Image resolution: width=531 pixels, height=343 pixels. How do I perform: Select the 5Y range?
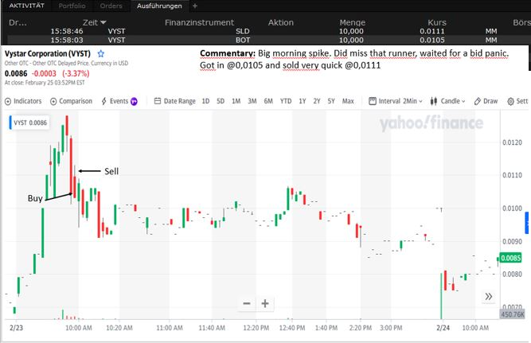(331, 101)
